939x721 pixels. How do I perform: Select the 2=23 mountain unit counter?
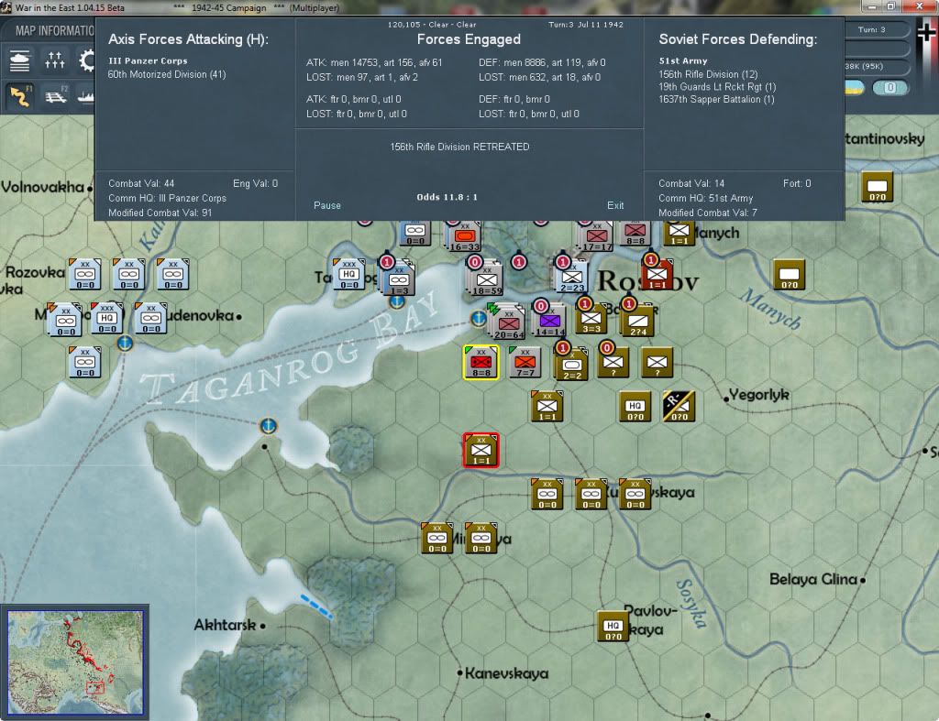(x=571, y=277)
